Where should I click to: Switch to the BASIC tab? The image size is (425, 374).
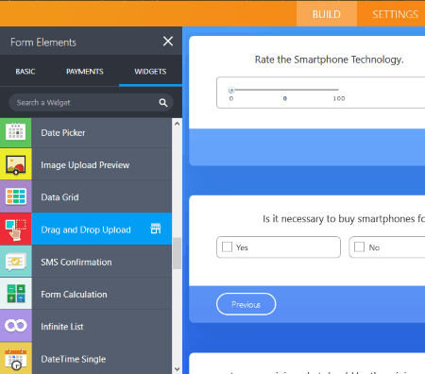[x=25, y=72]
